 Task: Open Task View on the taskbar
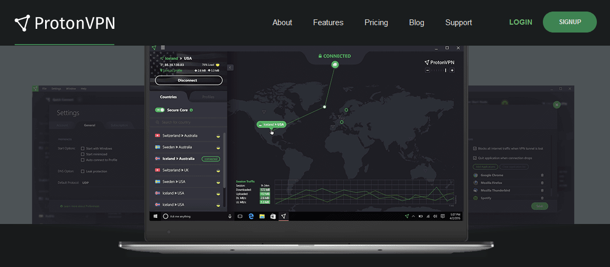point(240,217)
